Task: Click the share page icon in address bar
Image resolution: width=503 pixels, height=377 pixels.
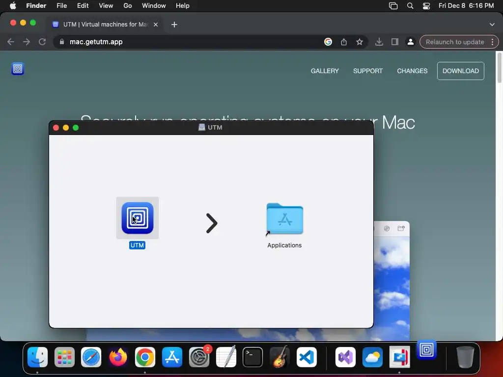Action: coord(343,42)
